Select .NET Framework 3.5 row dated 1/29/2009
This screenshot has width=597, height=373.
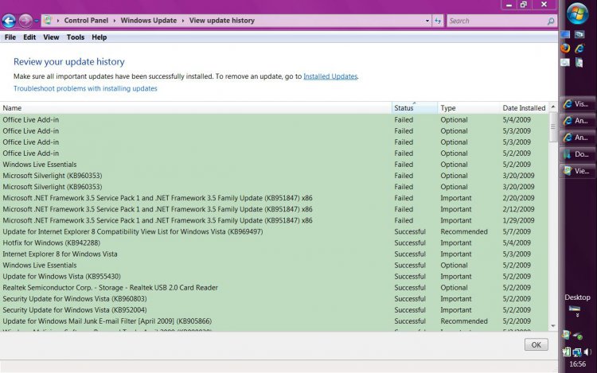click(274, 220)
